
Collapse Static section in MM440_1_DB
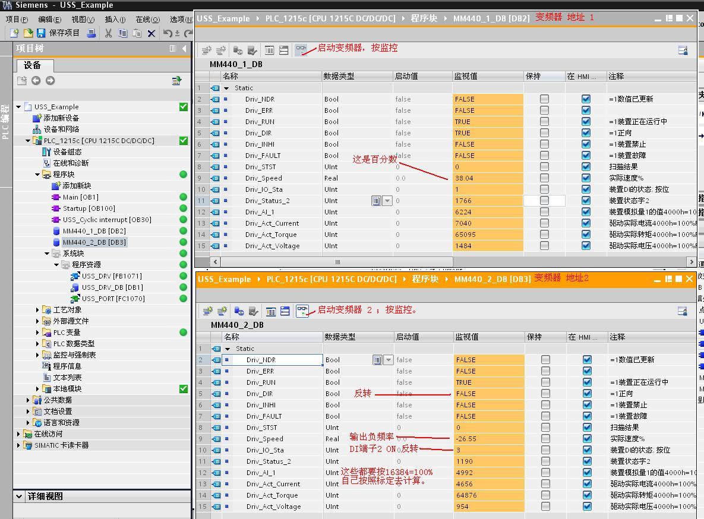tap(227, 88)
